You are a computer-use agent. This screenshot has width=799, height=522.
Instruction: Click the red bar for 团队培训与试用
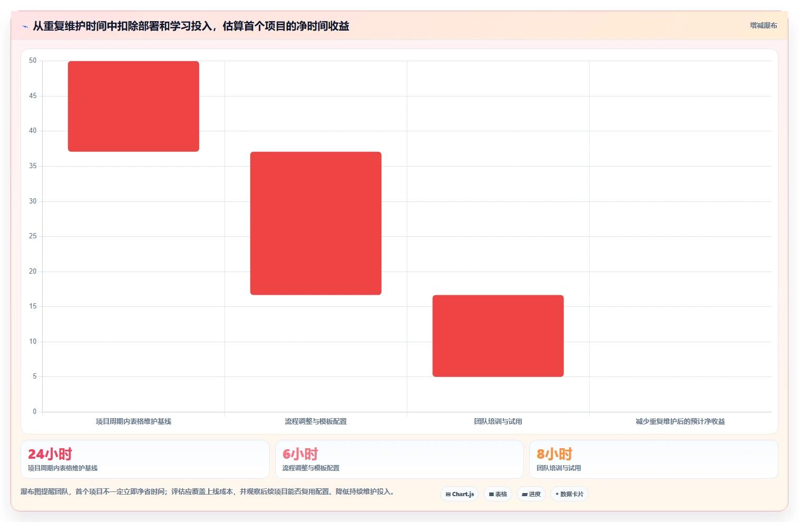[498, 336]
